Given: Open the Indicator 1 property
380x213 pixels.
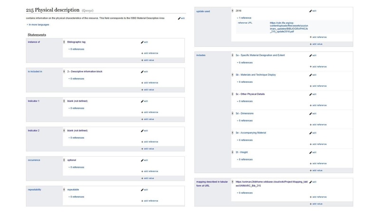Looking at the screenshot, I should coord(33,101).
